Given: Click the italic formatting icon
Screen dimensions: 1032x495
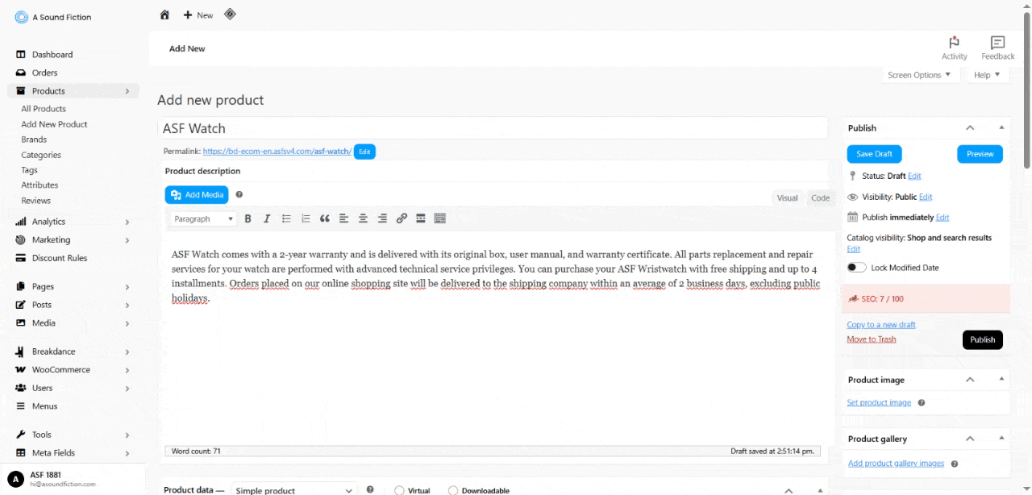Looking at the screenshot, I should pos(267,218).
